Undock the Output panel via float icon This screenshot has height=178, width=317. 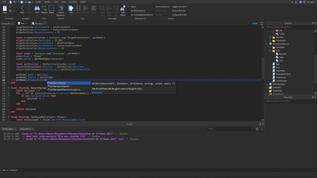(260, 124)
